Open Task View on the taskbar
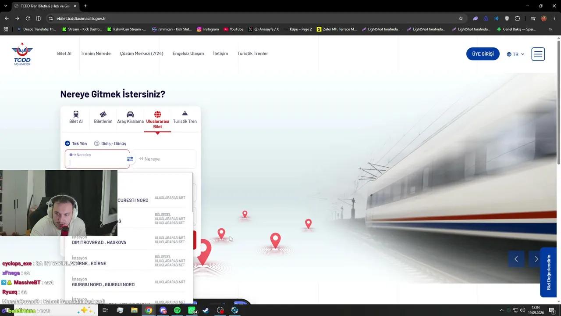 click(105, 310)
